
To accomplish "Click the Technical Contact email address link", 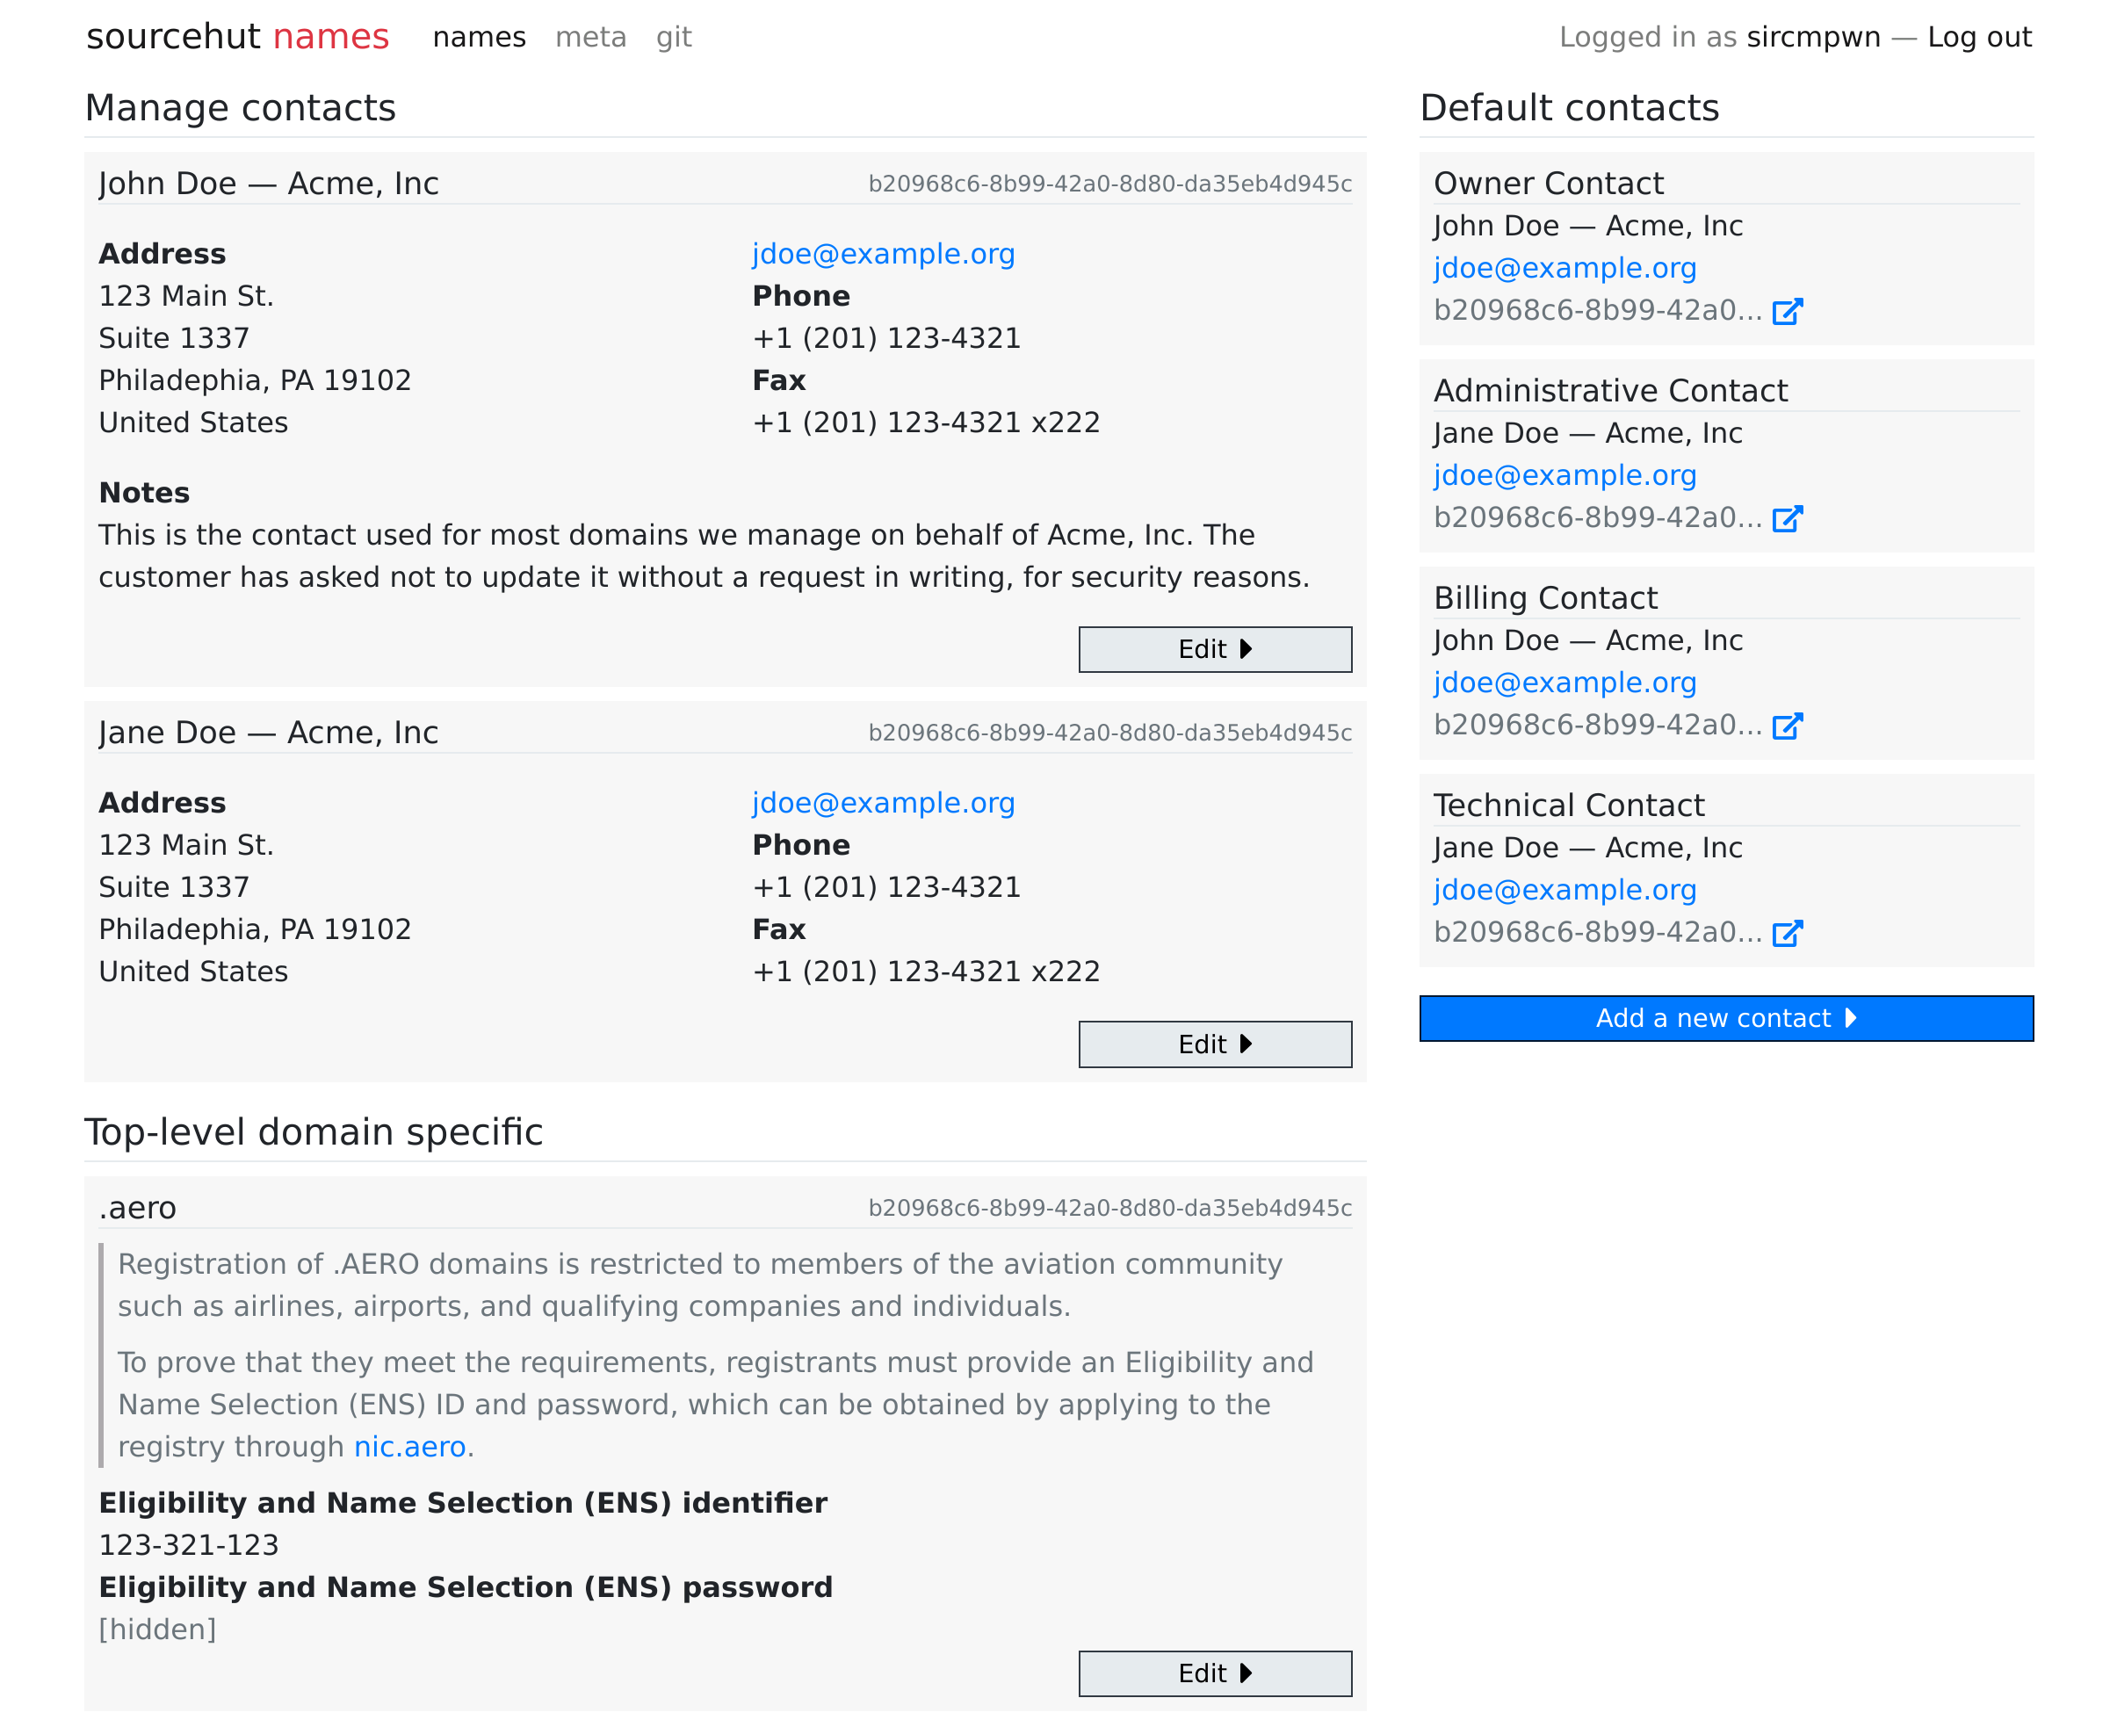I will [x=1564, y=889].
